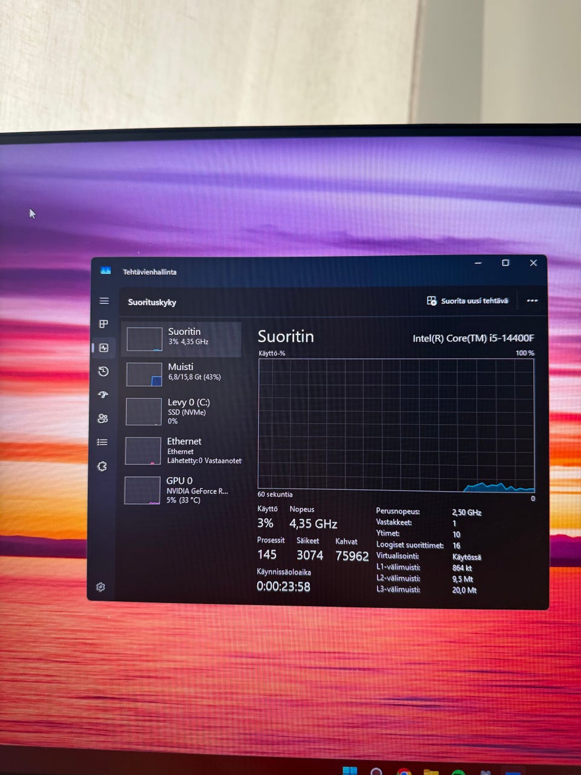Select the Levy 0 (C:) entry
Image resolution: width=581 pixels, height=775 pixels.
182,411
